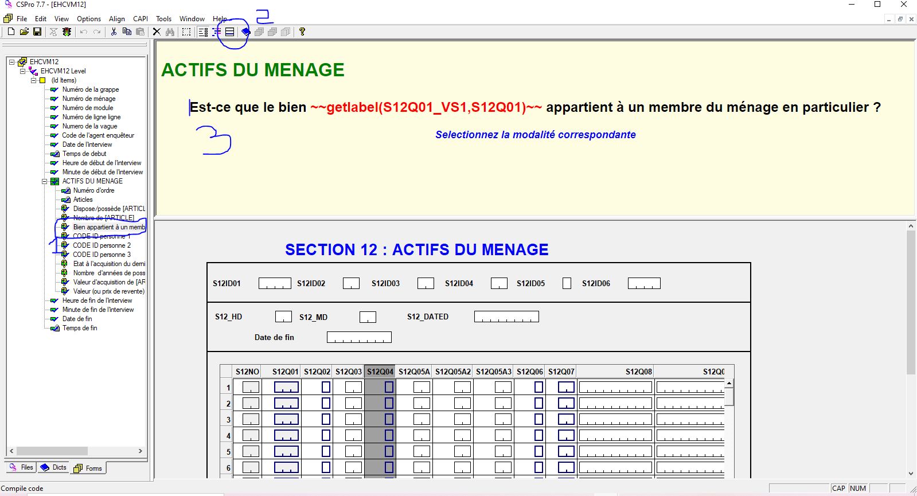Switch to the Dicts tab

pos(53,467)
